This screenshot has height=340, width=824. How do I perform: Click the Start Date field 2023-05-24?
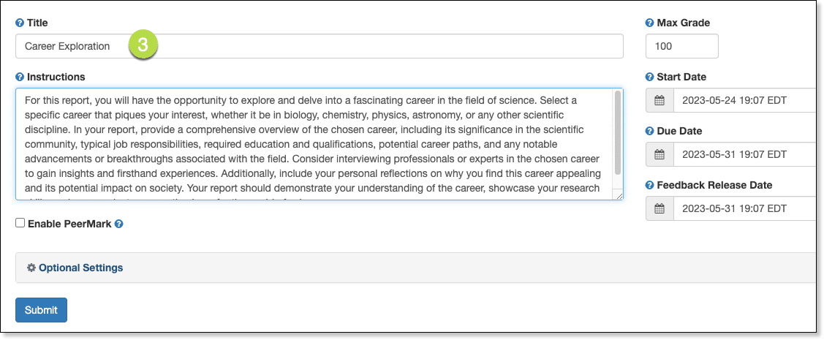742,100
